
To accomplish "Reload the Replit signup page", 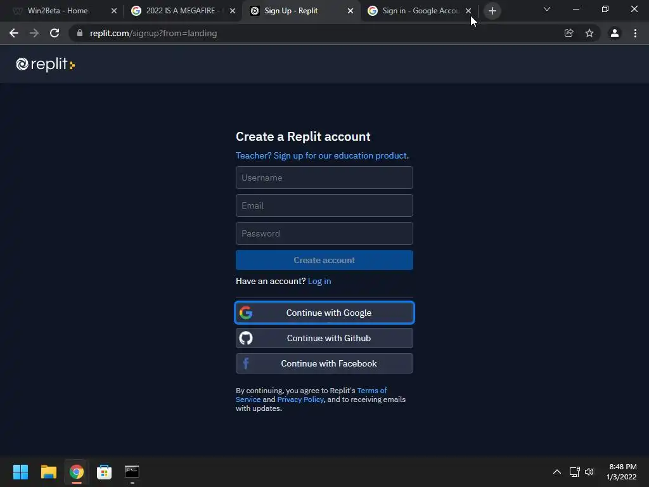I will point(55,33).
